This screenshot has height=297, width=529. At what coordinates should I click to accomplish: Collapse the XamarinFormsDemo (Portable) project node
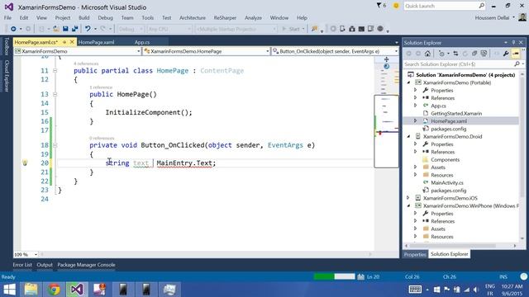point(409,82)
